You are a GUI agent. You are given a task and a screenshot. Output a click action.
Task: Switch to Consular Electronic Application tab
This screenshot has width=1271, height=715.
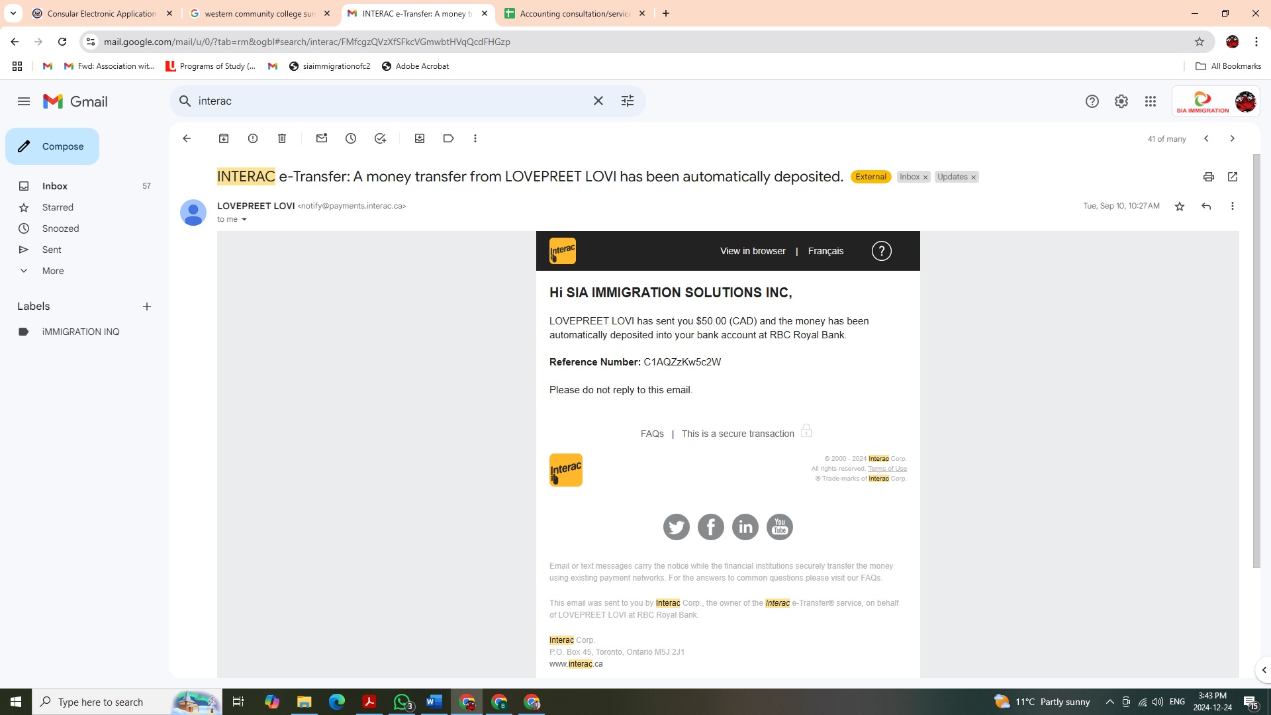click(x=102, y=13)
